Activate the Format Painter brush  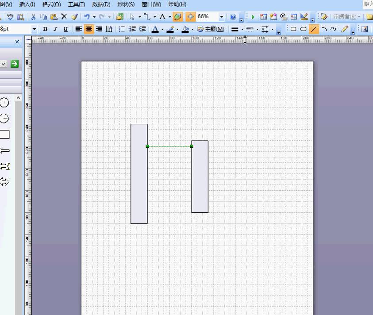point(74,17)
